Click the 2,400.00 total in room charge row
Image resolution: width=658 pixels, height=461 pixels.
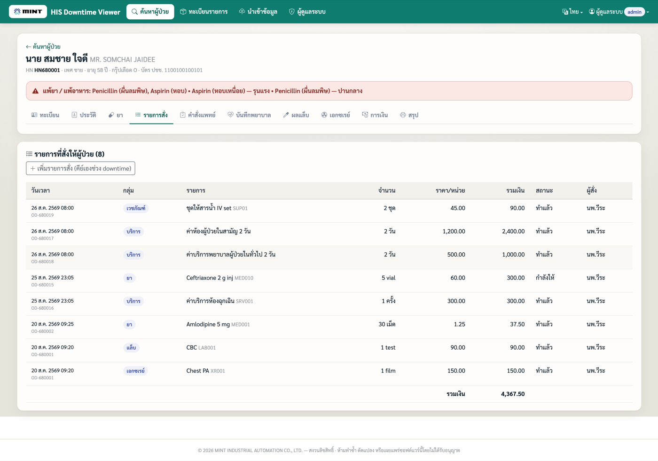513,231
